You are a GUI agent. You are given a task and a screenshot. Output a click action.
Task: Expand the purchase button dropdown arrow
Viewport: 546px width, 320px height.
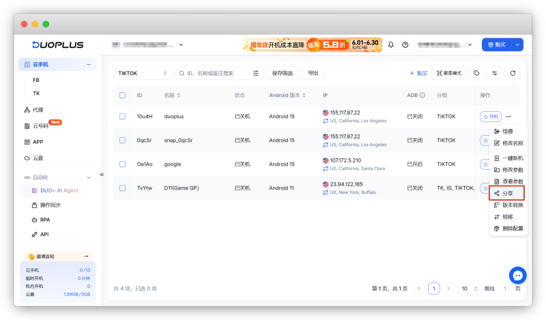coord(517,44)
